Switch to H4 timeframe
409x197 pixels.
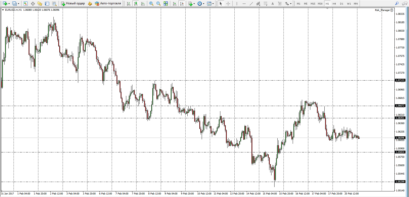coord(334,4)
